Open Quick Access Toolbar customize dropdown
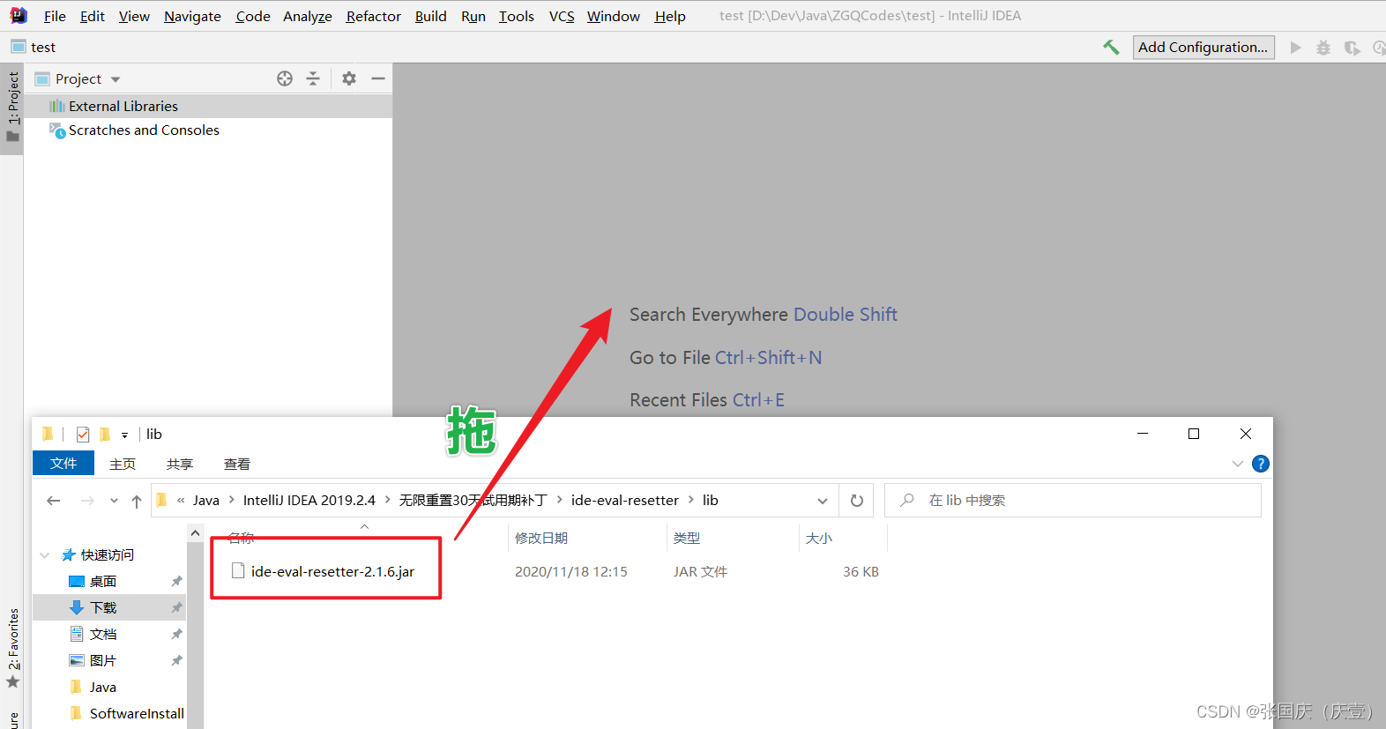The height and width of the screenshot is (729, 1386). 124,435
